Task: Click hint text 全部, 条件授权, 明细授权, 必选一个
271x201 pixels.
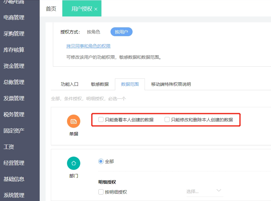Action: 88,98
